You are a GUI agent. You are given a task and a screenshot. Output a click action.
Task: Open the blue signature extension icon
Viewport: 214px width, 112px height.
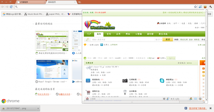click(200, 7)
